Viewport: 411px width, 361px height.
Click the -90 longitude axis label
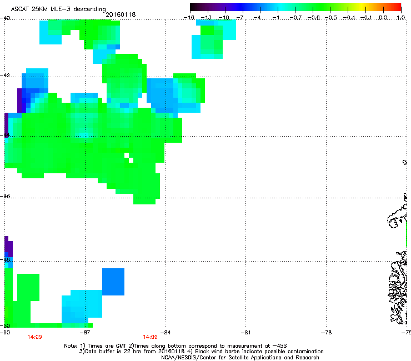(x=5, y=333)
